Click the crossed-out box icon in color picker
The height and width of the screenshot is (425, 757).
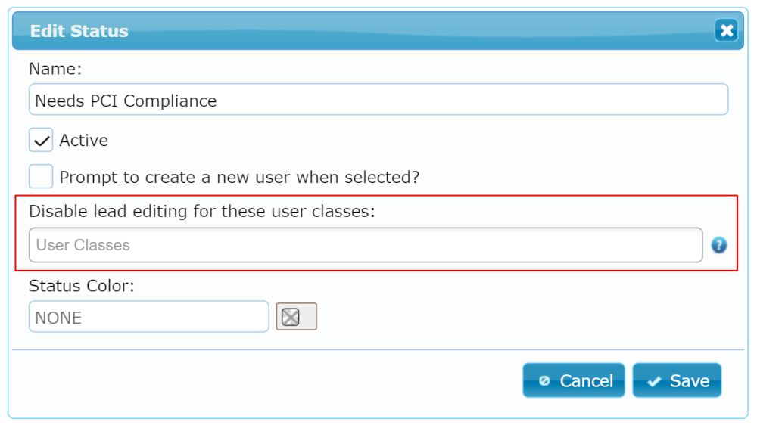click(x=290, y=317)
